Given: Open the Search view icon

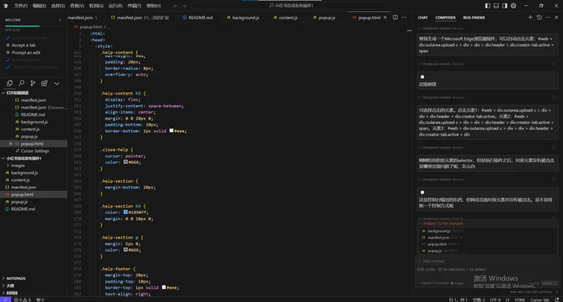Looking at the screenshot, I should 21,83.
